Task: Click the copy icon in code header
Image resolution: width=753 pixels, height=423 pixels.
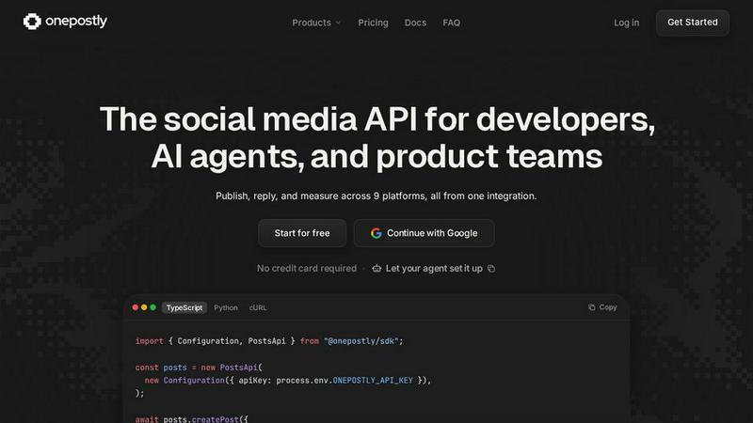Action: pos(592,307)
